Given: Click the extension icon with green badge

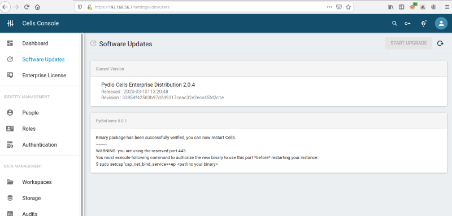Looking at the screenshot, I should tap(413, 7).
